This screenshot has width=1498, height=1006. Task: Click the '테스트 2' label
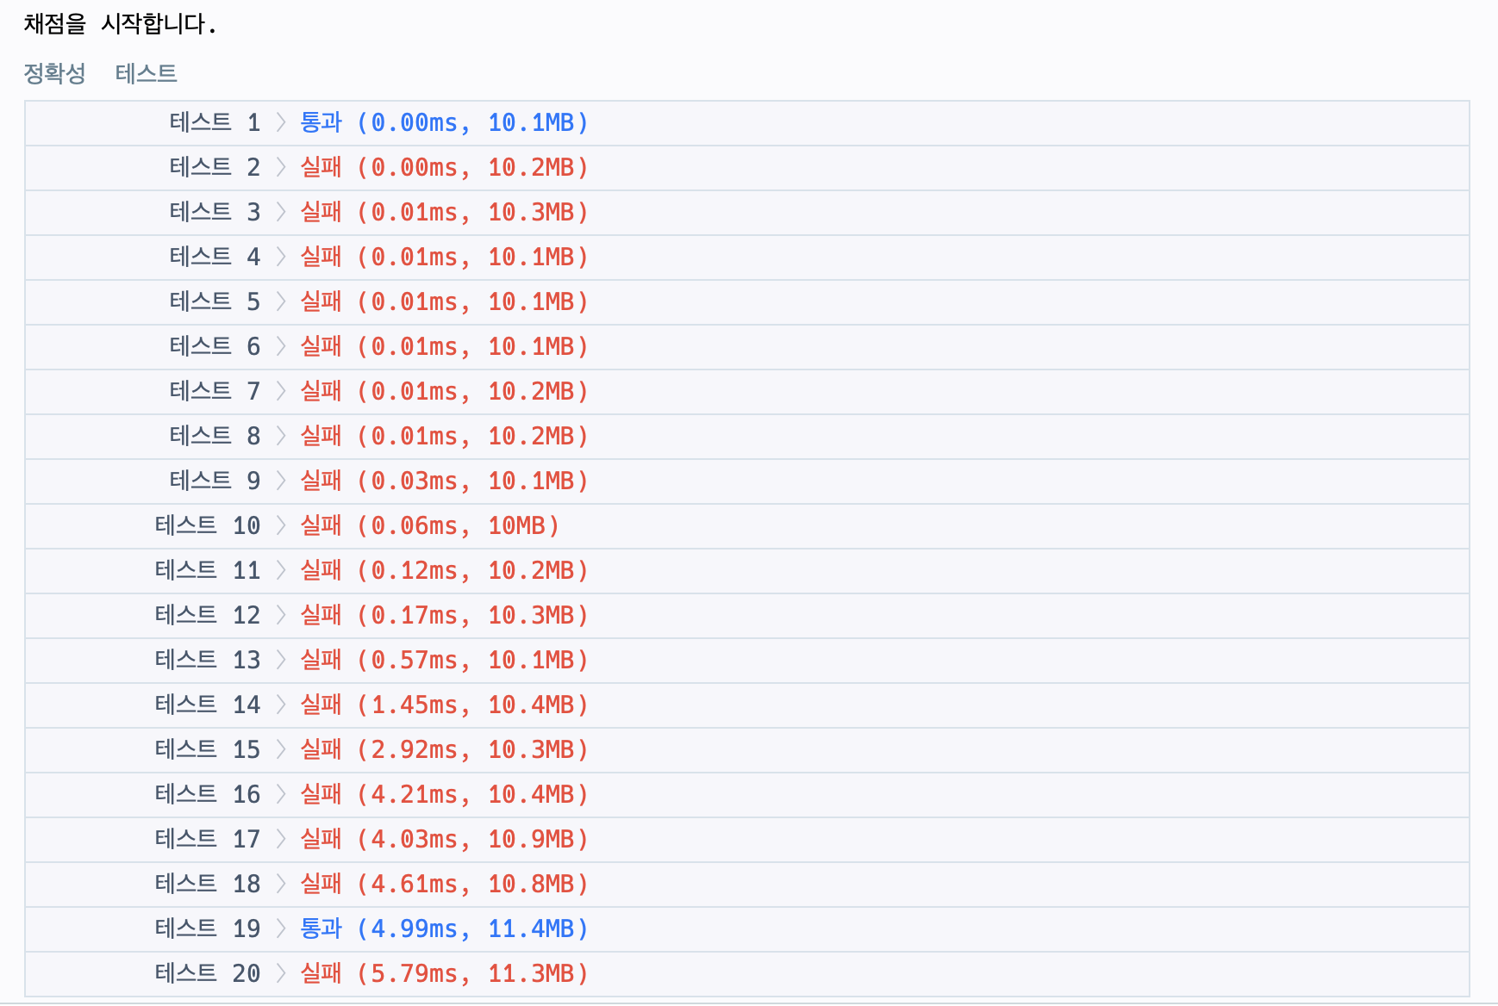click(x=215, y=167)
